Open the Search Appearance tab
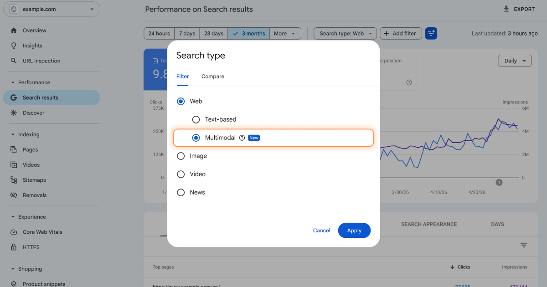 429,224
